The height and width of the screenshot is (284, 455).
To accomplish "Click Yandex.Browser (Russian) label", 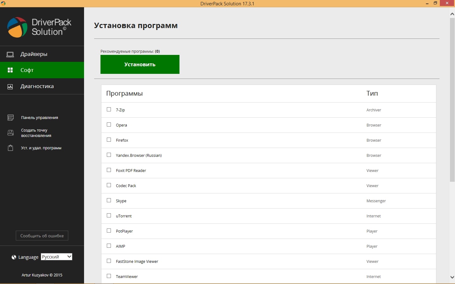I will (x=139, y=156).
